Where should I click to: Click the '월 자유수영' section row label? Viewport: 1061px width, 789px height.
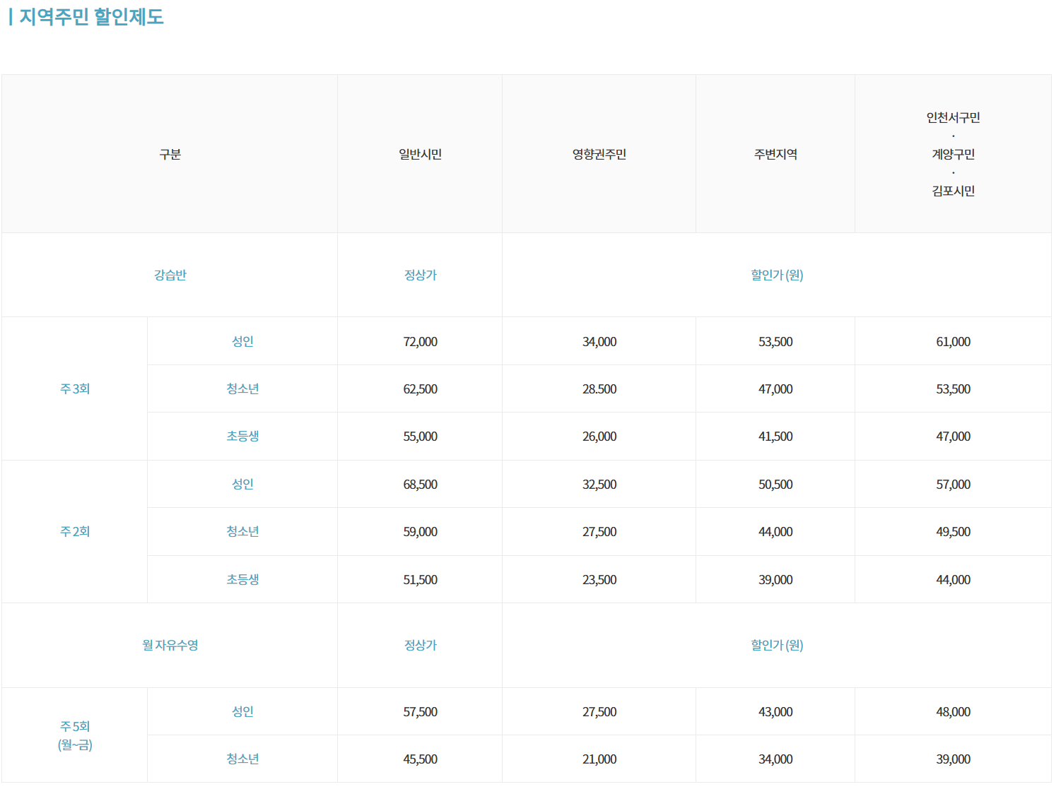point(170,645)
